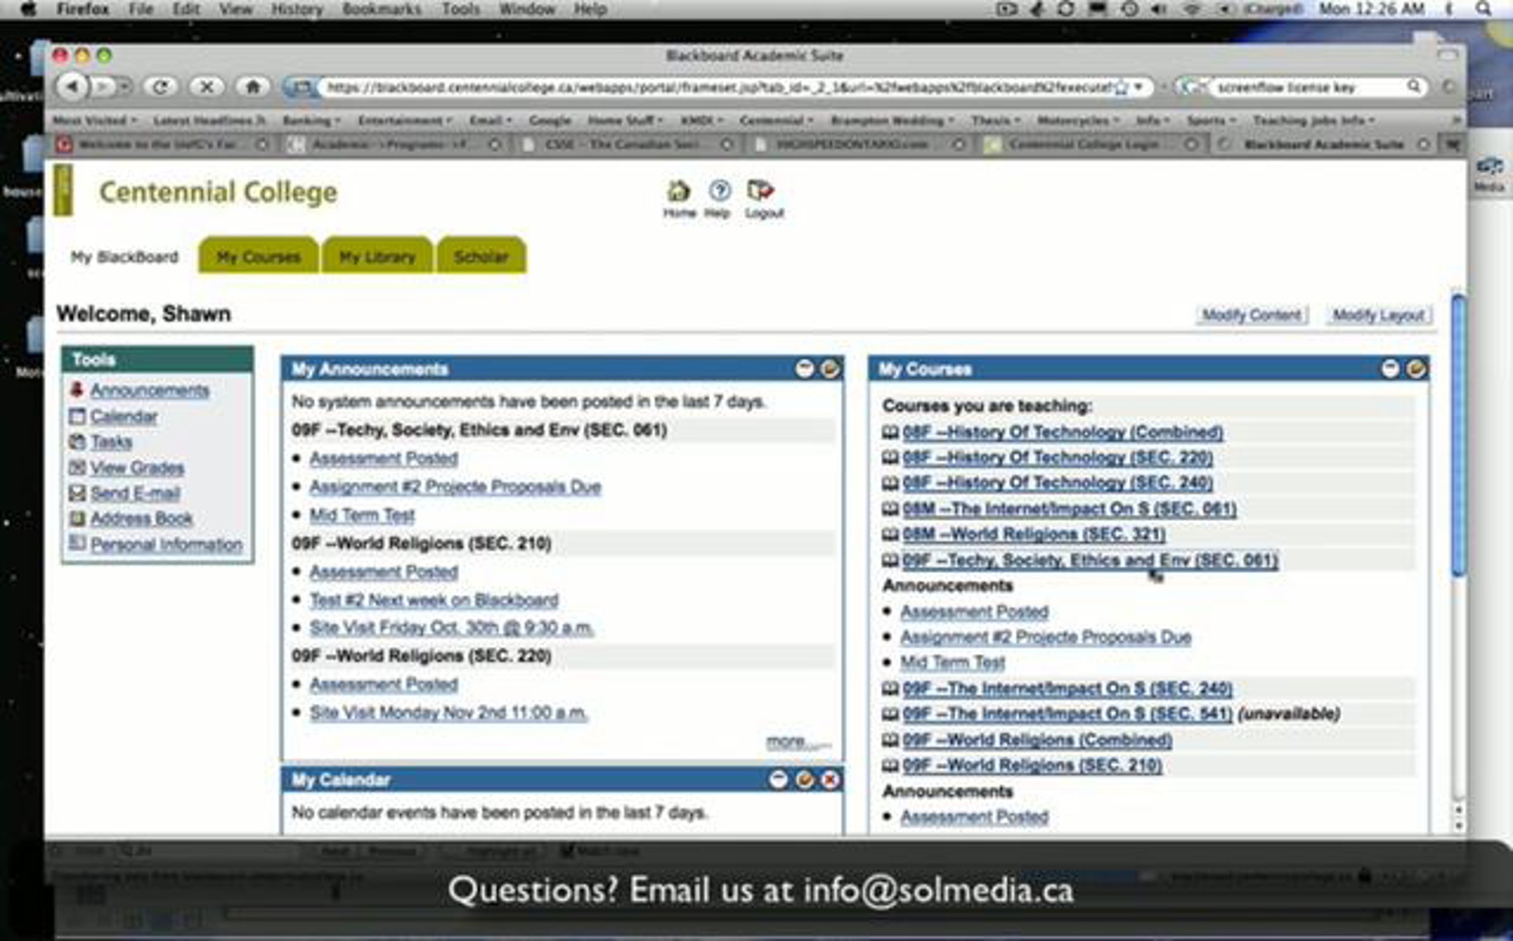The image size is (1513, 941).
Task: Click the icon next to Address Book
Action: pyautogui.click(x=77, y=518)
